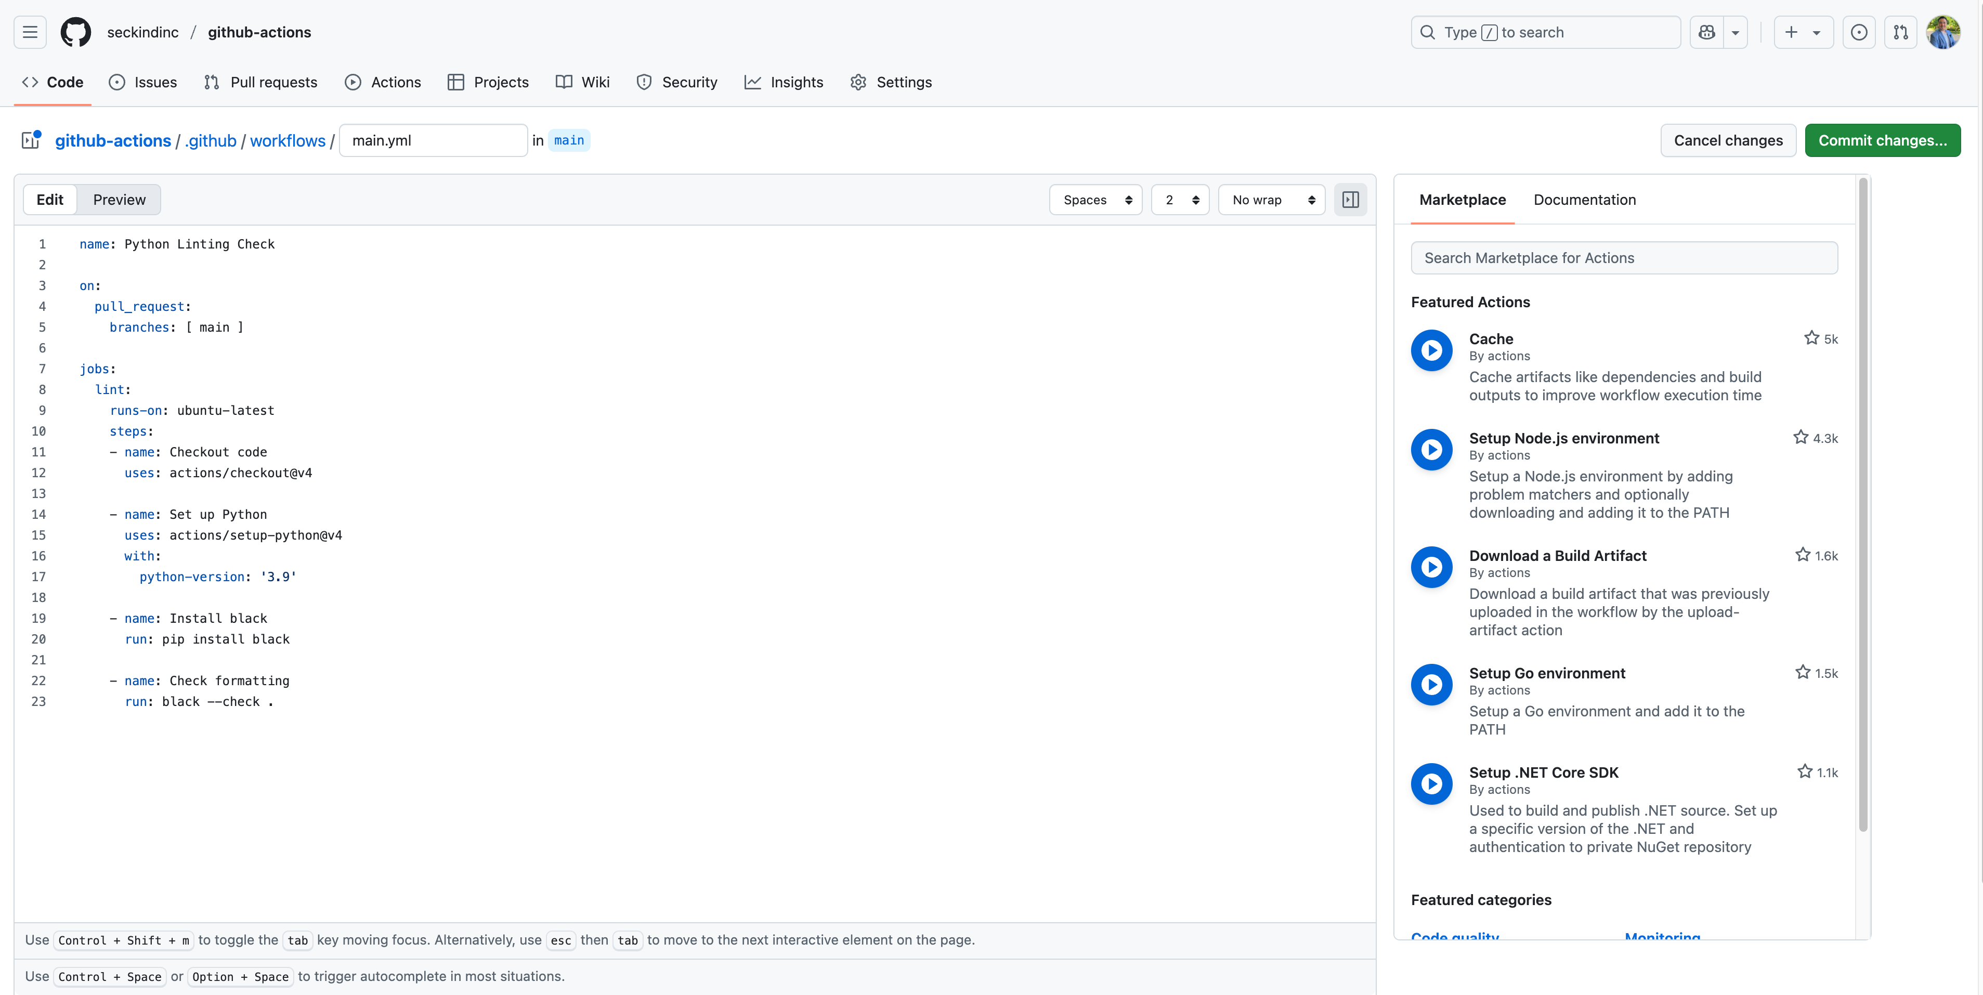This screenshot has height=995, width=1983.
Task: Click the GitHub octocat logo
Action: (x=75, y=32)
